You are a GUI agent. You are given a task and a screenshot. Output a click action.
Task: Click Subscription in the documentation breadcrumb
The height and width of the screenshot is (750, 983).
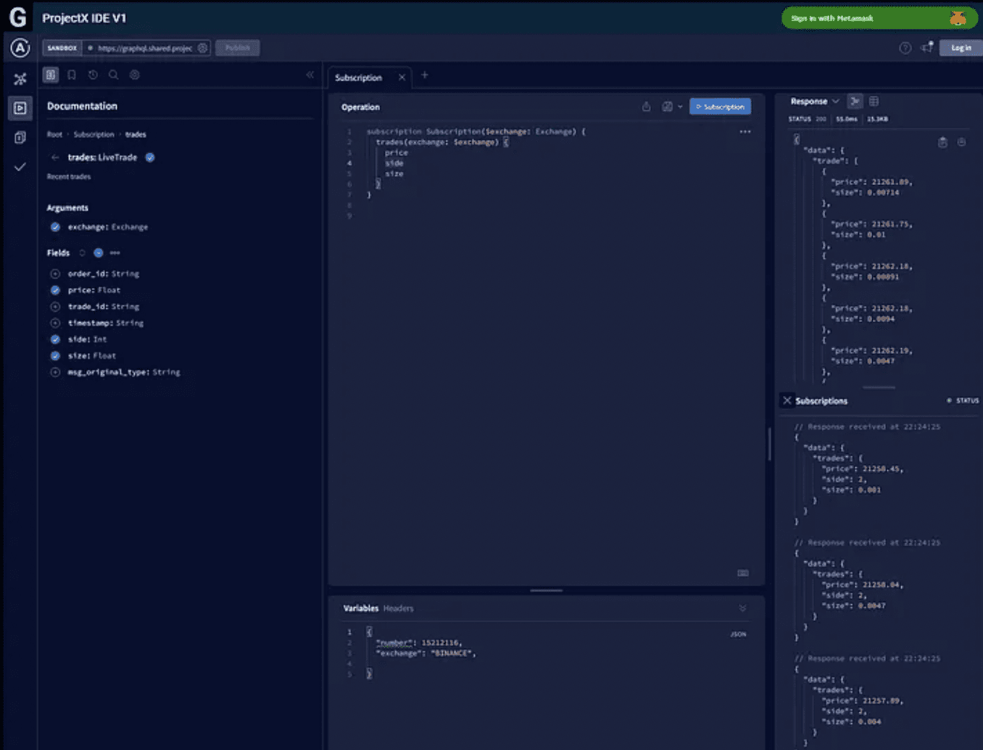94,134
